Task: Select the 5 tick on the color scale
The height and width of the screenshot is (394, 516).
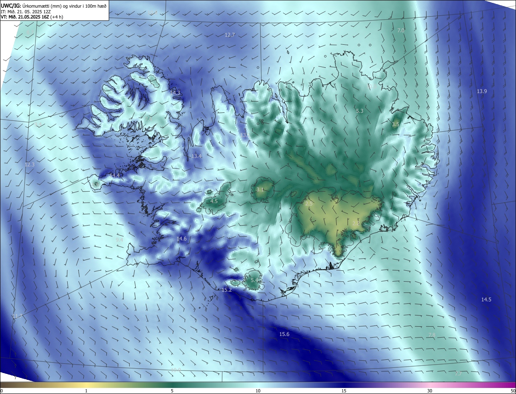Action: point(172,391)
